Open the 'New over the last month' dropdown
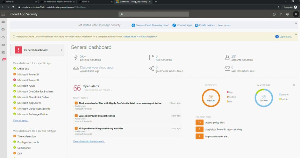This screenshot has width=300, height=158. pos(97,90)
